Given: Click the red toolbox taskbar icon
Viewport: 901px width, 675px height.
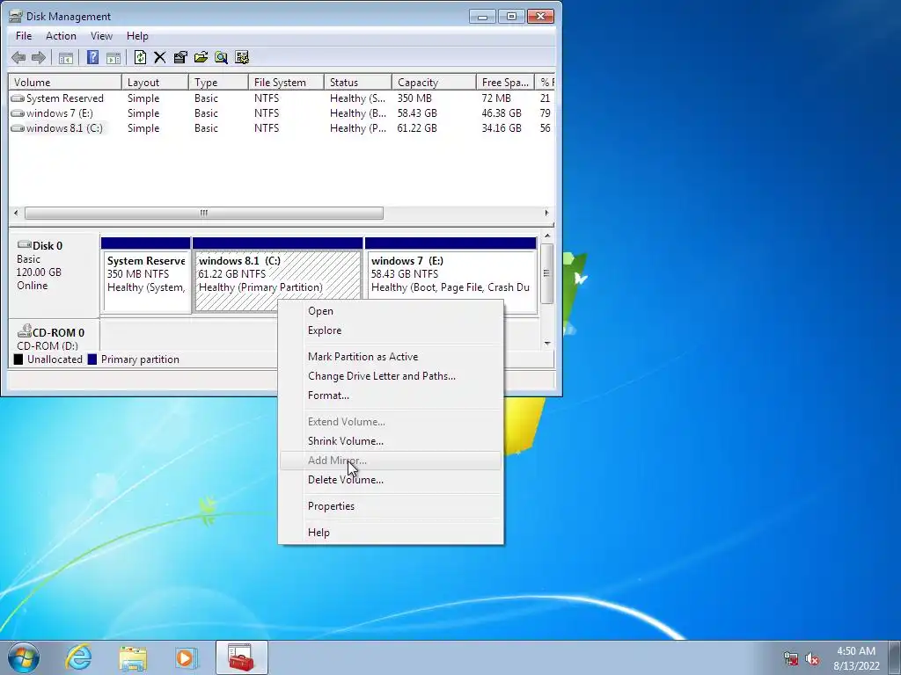Looking at the screenshot, I should 241,657.
